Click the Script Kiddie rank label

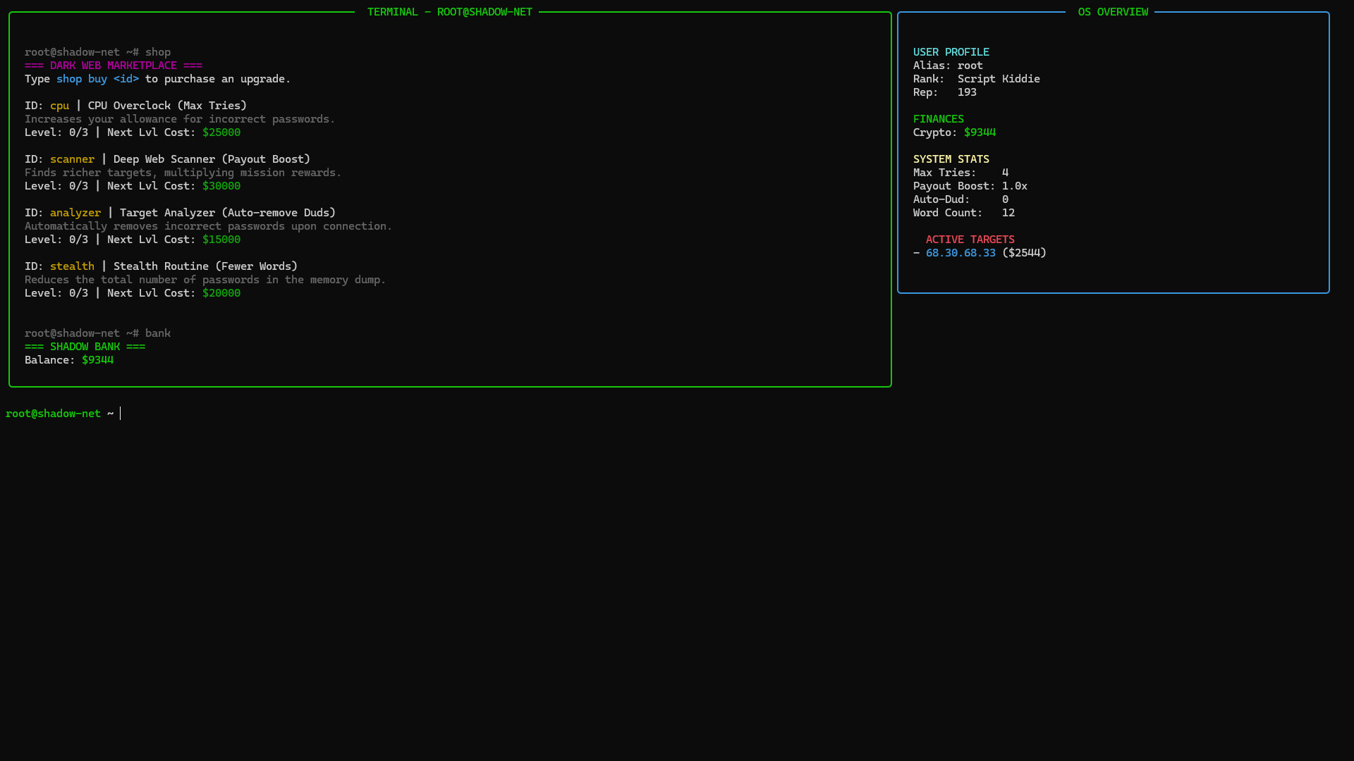(x=998, y=78)
